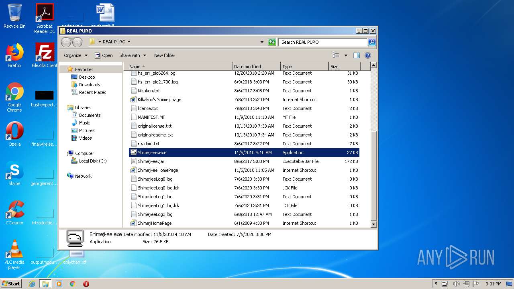Click New folder button
The width and height of the screenshot is (514, 289).
[165, 55]
